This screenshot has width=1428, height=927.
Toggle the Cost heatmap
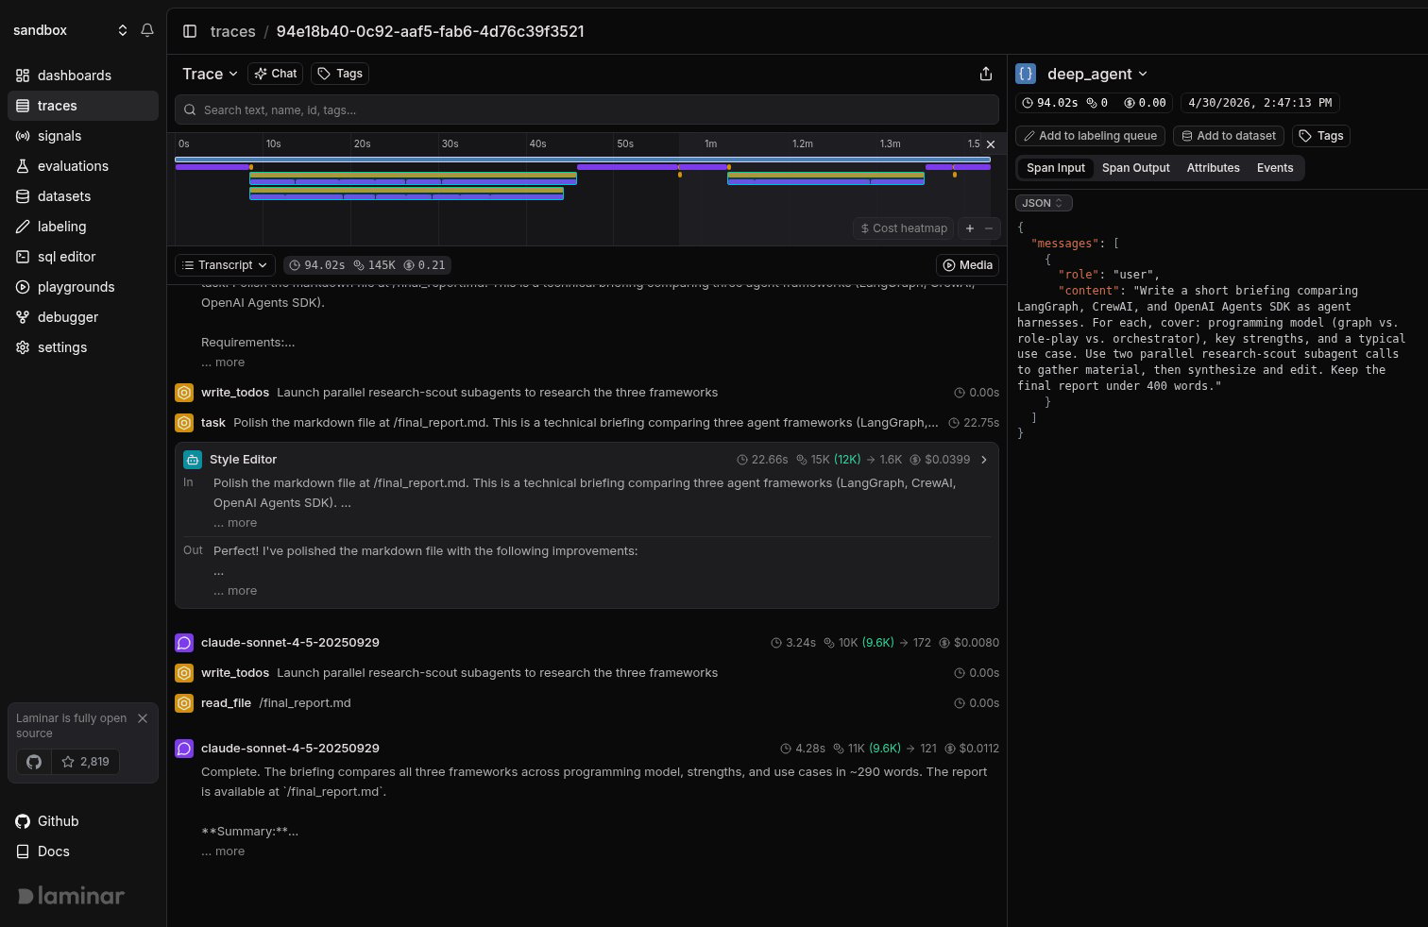coord(904,228)
